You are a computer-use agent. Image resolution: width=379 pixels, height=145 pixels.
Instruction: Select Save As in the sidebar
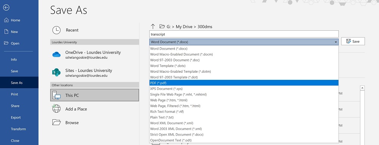click(19, 83)
